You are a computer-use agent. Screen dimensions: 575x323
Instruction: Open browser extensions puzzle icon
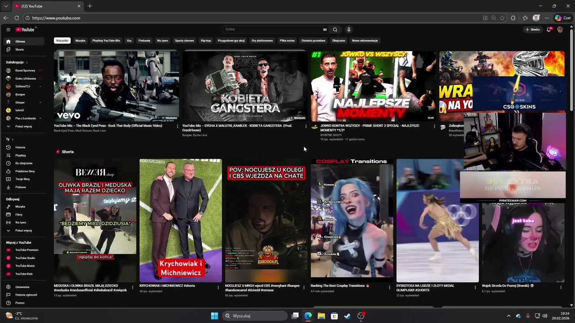click(x=513, y=18)
